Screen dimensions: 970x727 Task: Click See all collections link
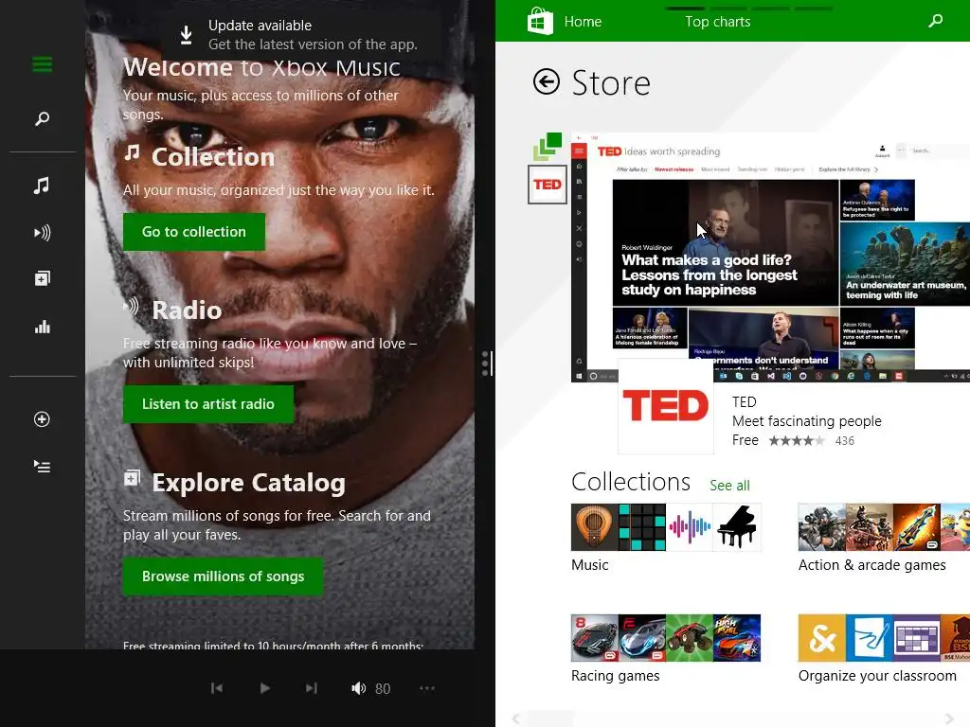tap(730, 486)
